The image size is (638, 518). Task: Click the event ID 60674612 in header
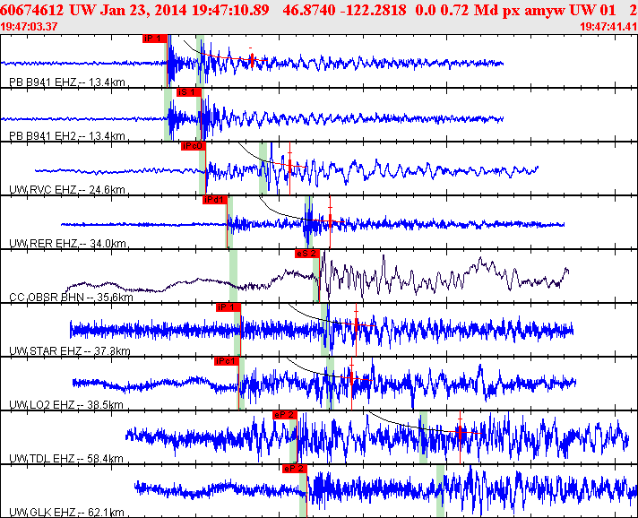point(31,10)
